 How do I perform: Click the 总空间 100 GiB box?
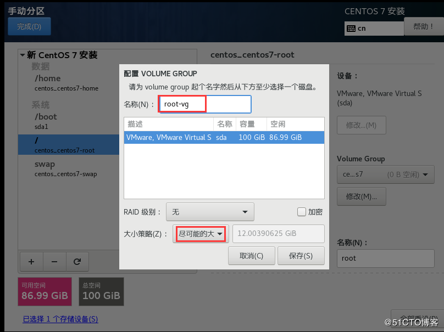click(x=101, y=291)
